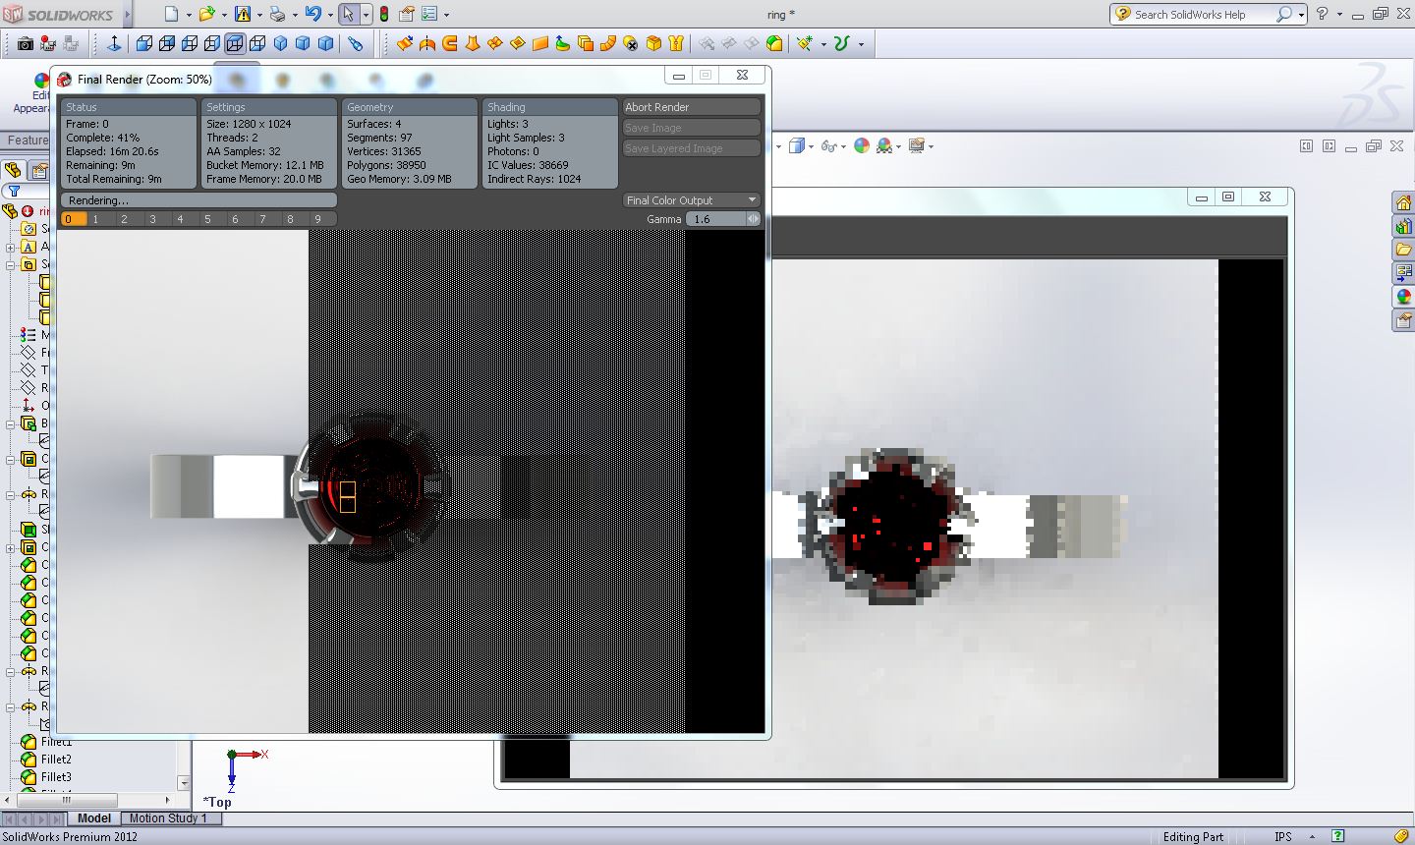Switch to the Model tab
Viewport: 1415px width, 845px height.
point(94,817)
